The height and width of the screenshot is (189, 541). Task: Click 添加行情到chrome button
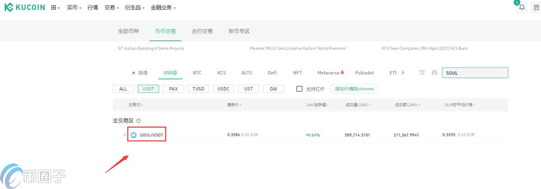click(354, 89)
